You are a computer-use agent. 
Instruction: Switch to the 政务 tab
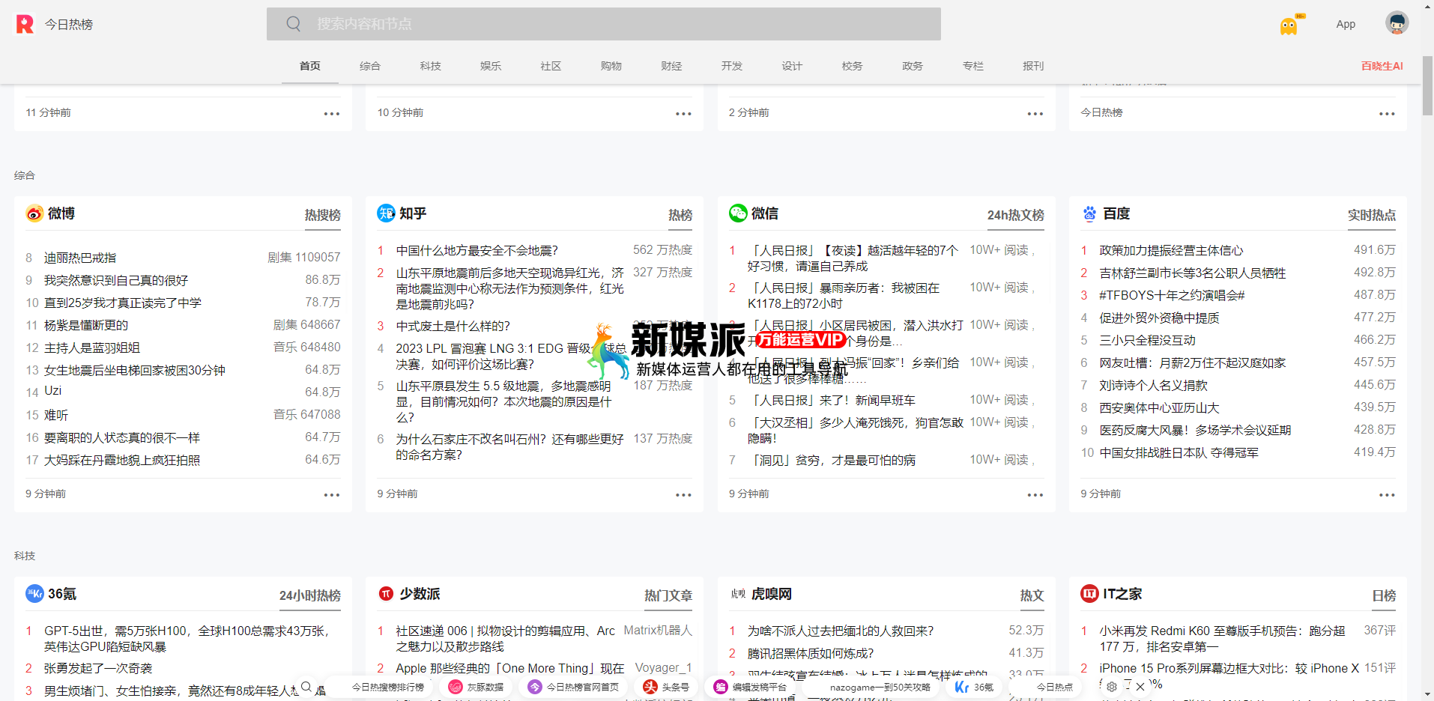tap(913, 66)
